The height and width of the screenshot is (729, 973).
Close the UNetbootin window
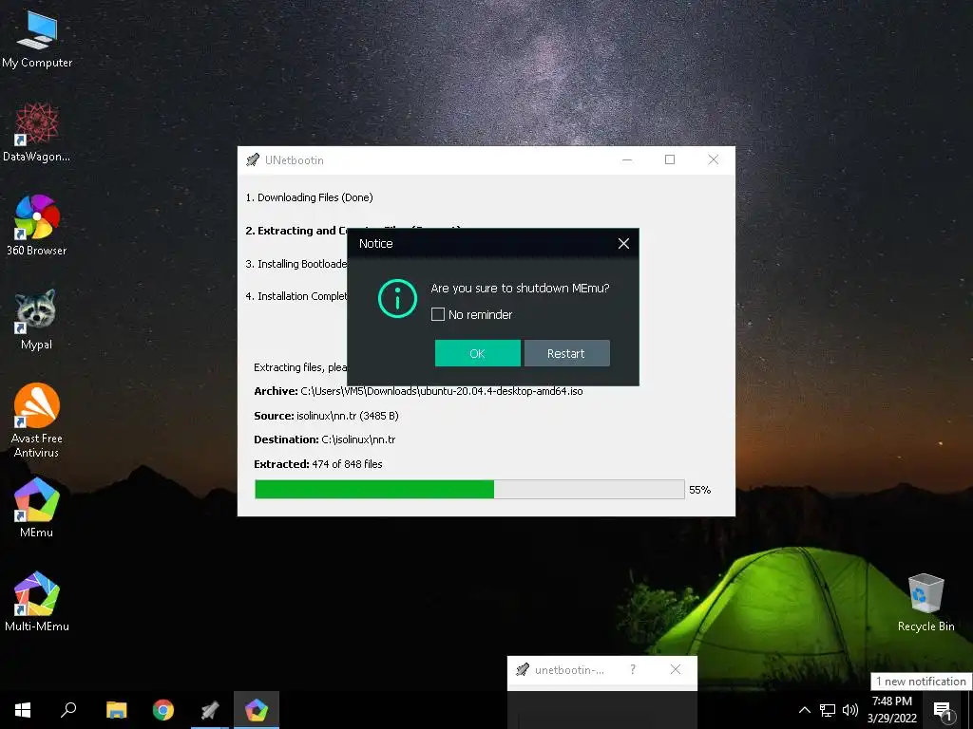(713, 159)
